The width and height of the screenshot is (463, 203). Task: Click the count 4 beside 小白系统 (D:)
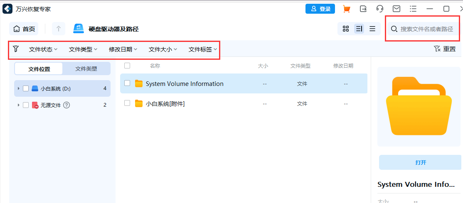(105, 88)
